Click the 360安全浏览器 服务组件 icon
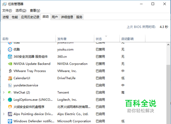Viewport: 171px width, 124px height. pyautogui.click(x=10, y=57)
